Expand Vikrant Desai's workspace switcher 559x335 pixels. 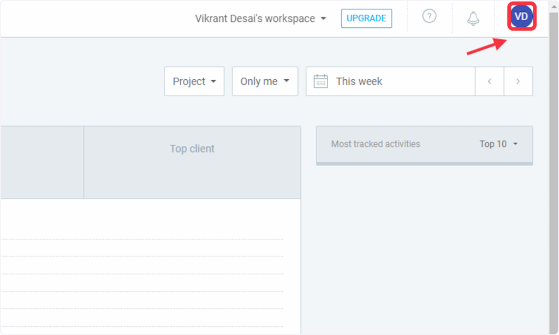[x=261, y=19]
